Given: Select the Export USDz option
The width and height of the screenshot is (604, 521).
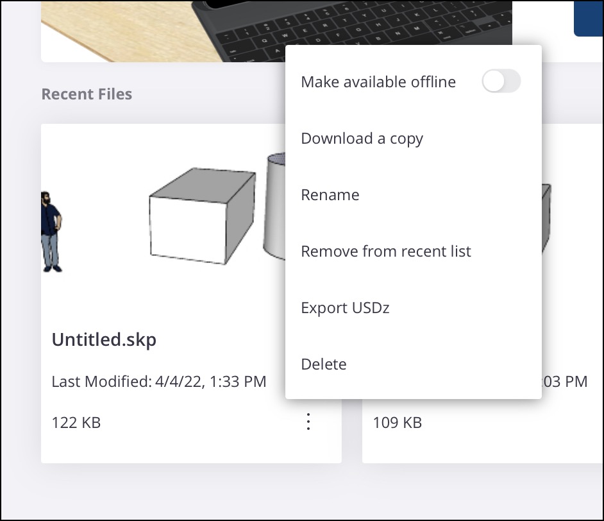Looking at the screenshot, I should point(345,308).
